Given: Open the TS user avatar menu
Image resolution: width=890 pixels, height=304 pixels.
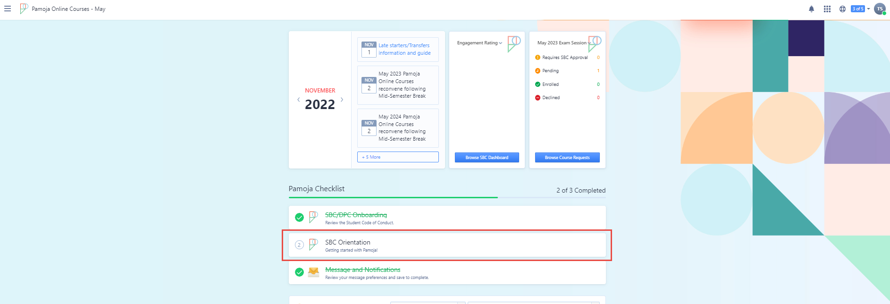Looking at the screenshot, I should coord(880,9).
